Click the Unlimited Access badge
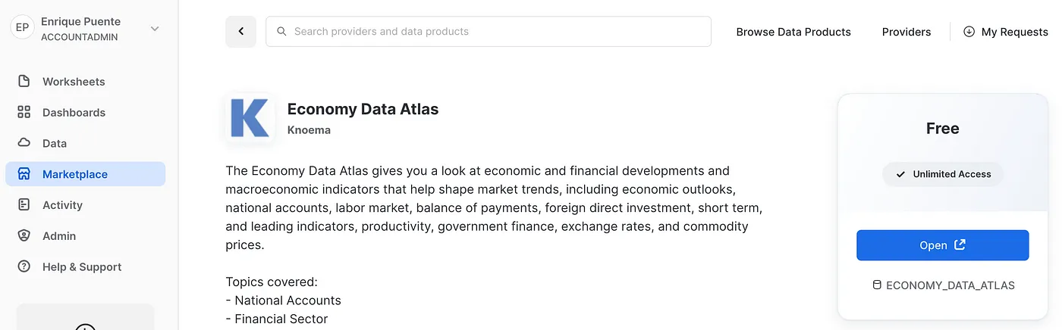This screenshot has height=330, width=1062. 943,174
